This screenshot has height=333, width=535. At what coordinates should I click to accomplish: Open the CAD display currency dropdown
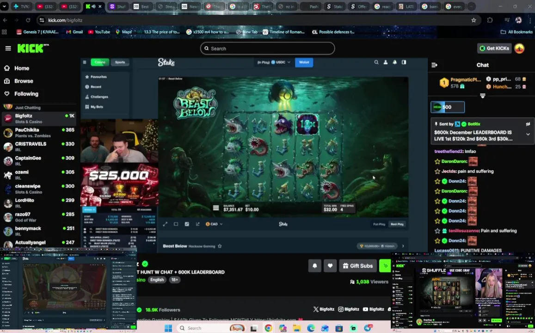coord(214,224)
